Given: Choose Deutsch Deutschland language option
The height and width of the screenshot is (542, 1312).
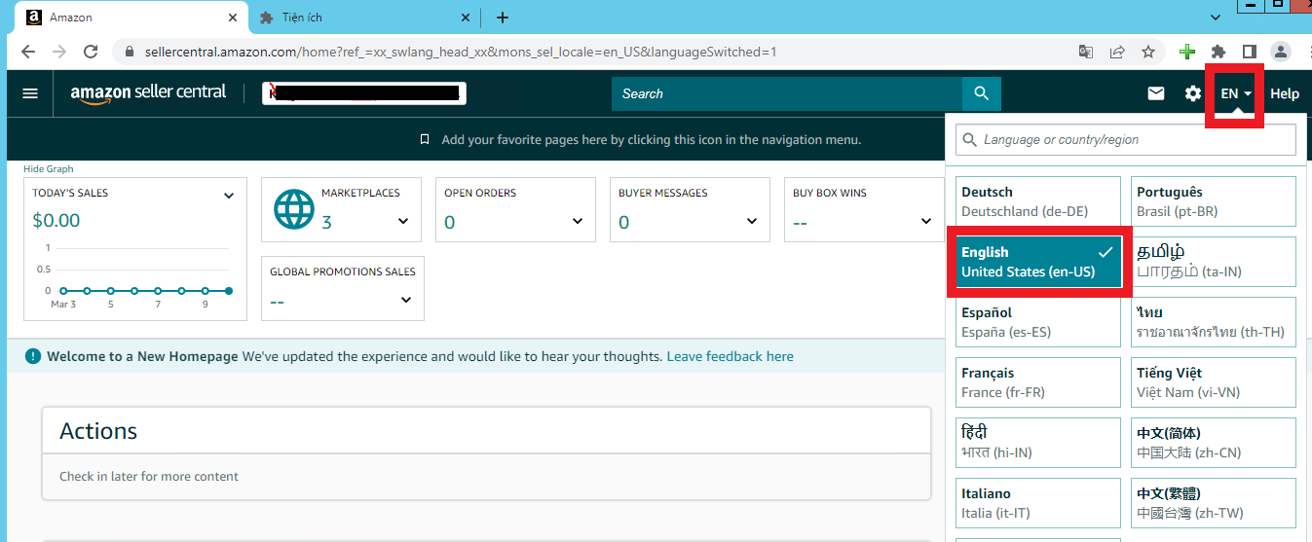Looking at the screenshot, I should click(x=1038, y=201).
